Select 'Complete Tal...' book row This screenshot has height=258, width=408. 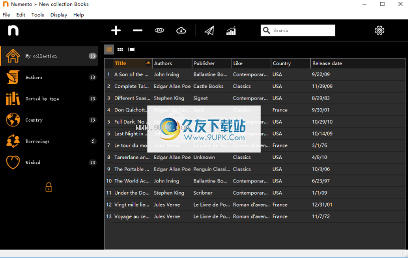point(255,86)
